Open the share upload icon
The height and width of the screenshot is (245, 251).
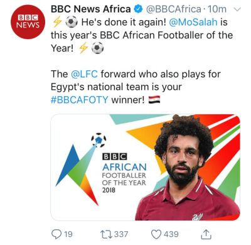[x=206, y=234]
